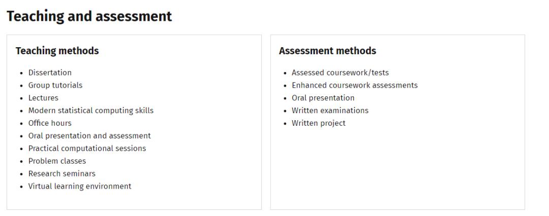Select Practical computational sessions
The height and width of the screenshot is (216, 549).
[x=87, y=149]
